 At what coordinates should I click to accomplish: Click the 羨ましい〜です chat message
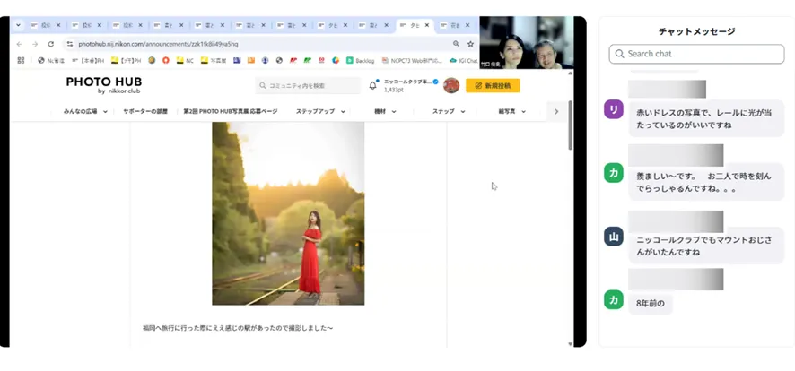706,182
